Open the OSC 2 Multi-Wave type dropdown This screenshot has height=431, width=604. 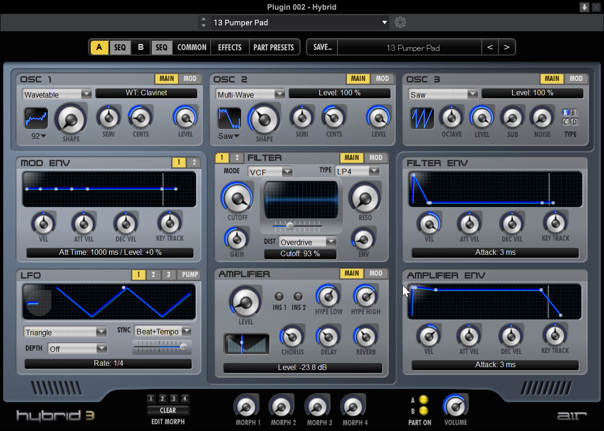250,94
